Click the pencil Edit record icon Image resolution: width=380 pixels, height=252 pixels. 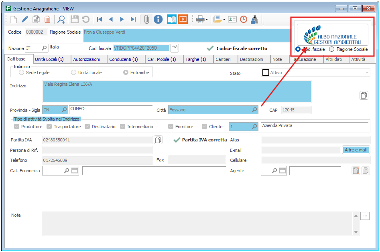25,19
